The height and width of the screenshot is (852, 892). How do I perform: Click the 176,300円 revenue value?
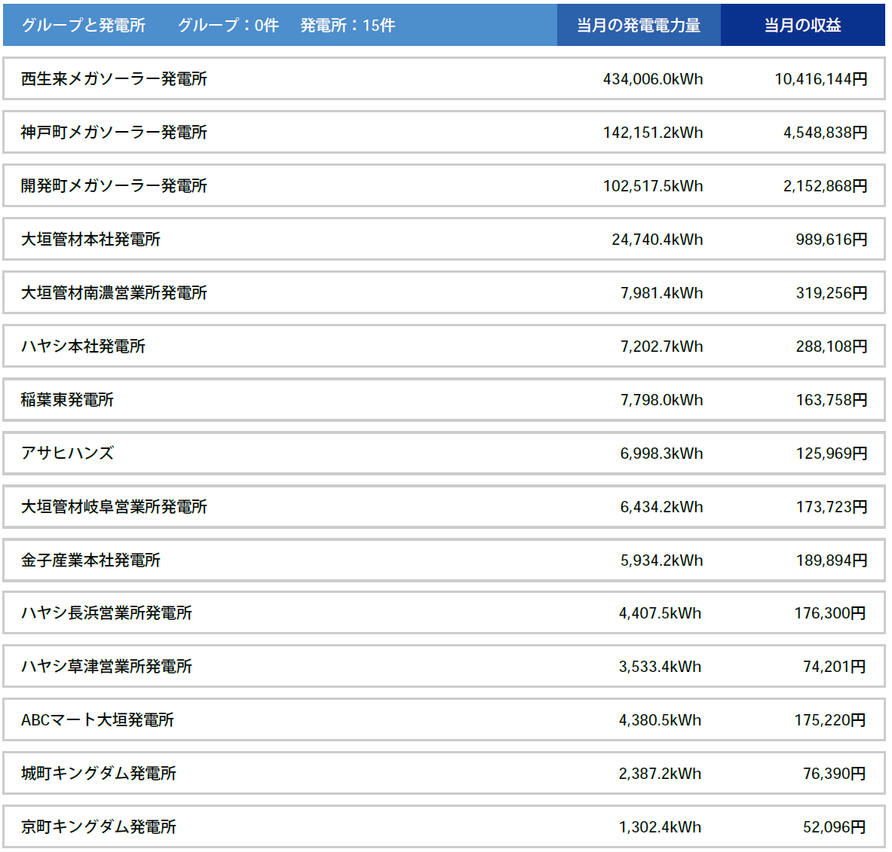click(830, 612)
